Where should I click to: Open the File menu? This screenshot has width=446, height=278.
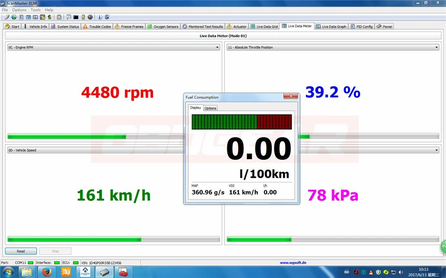(5, 10)
